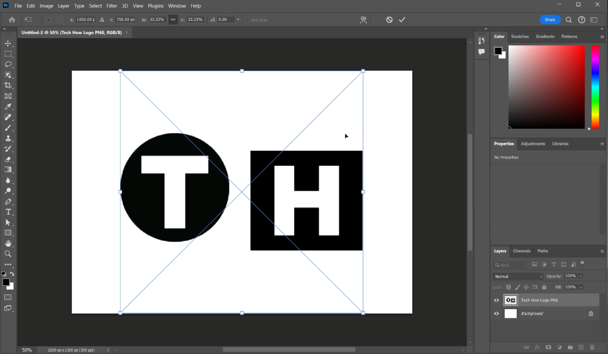Select the Frame tool
Image resolution: width=608 pixels, height=354 pixels.
tap(8, 96)
